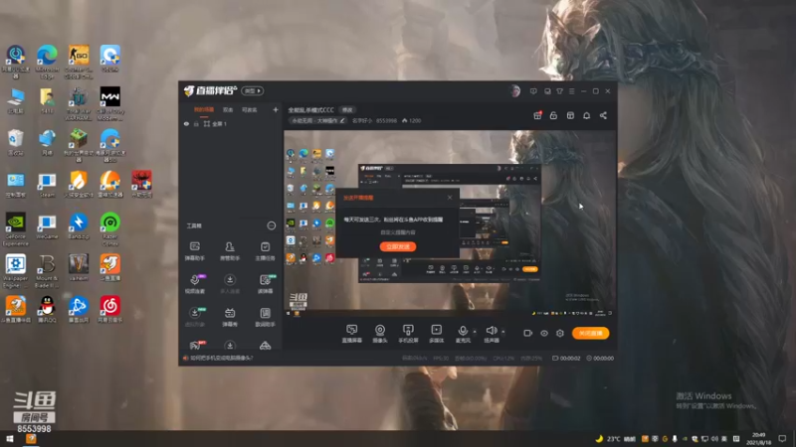Toggle preview eye icon near settings gear
Image resolution: width=796 pixels, height=447 pixels.
click(543, 333)
